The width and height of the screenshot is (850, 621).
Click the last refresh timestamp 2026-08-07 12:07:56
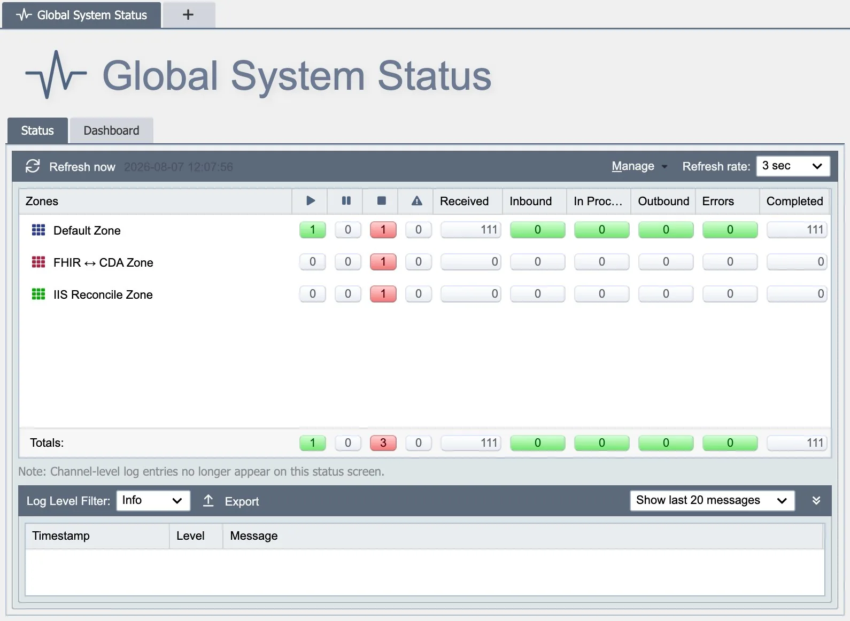(x=179, y=167)
